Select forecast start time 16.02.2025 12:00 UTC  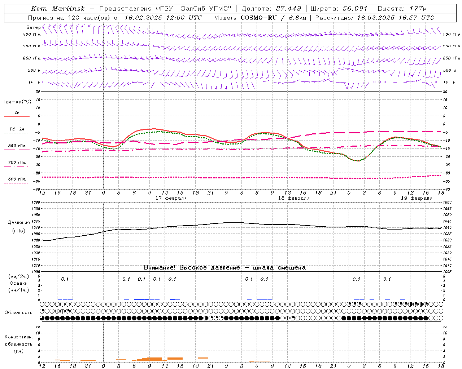pyautogui.click(x=163, y=18)
